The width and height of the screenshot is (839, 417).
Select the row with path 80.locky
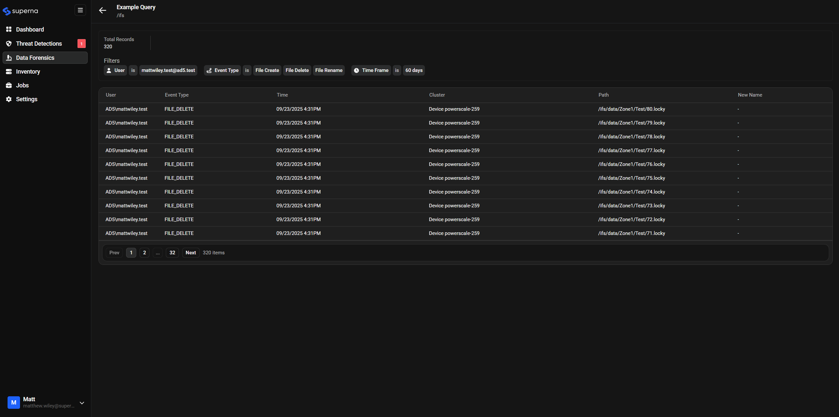pyautogui.click(x=466, y=109)
